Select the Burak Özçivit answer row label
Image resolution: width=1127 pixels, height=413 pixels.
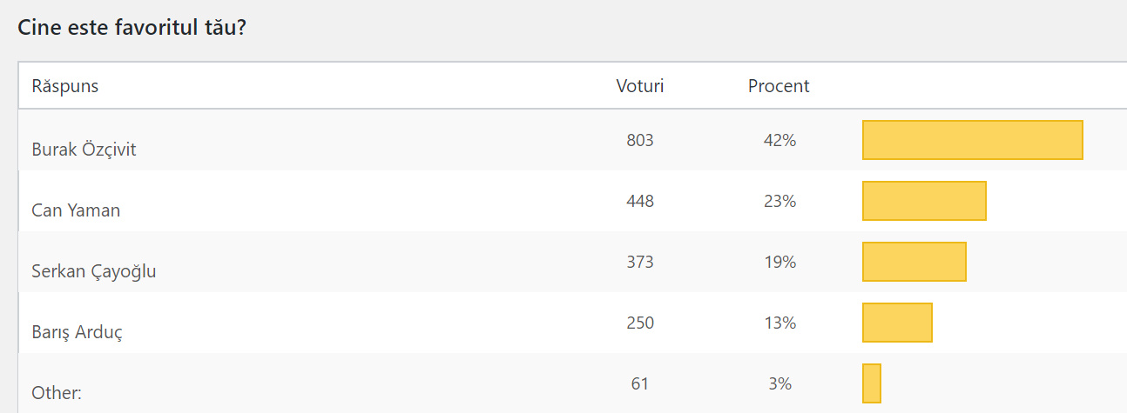(84, 150)
